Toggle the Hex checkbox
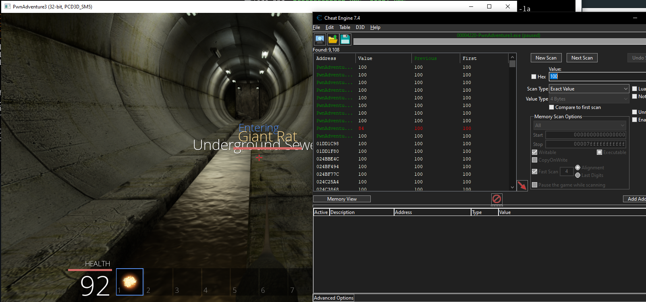 point(534,77)
